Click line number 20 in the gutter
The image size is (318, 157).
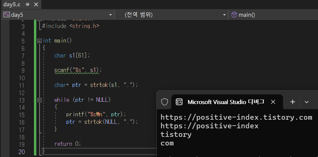point(22,152)
